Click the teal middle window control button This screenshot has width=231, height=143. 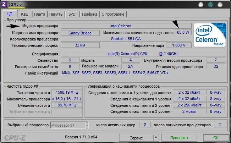tap(210, 5)
